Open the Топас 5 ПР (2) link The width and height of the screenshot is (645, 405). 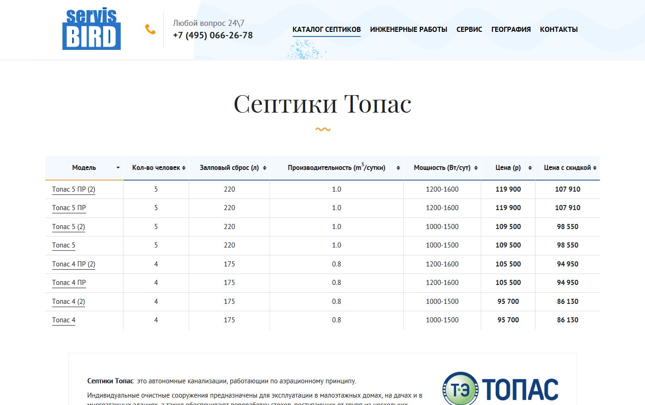click(x=74, y=189)
